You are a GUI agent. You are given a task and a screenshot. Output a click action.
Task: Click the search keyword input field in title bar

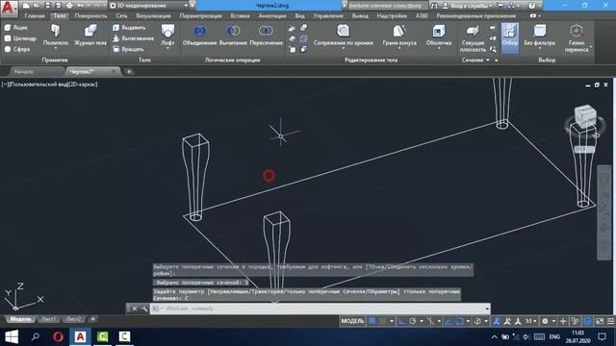coord(387,6)
